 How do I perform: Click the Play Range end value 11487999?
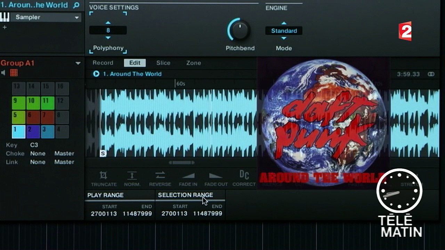pos(137,214)
